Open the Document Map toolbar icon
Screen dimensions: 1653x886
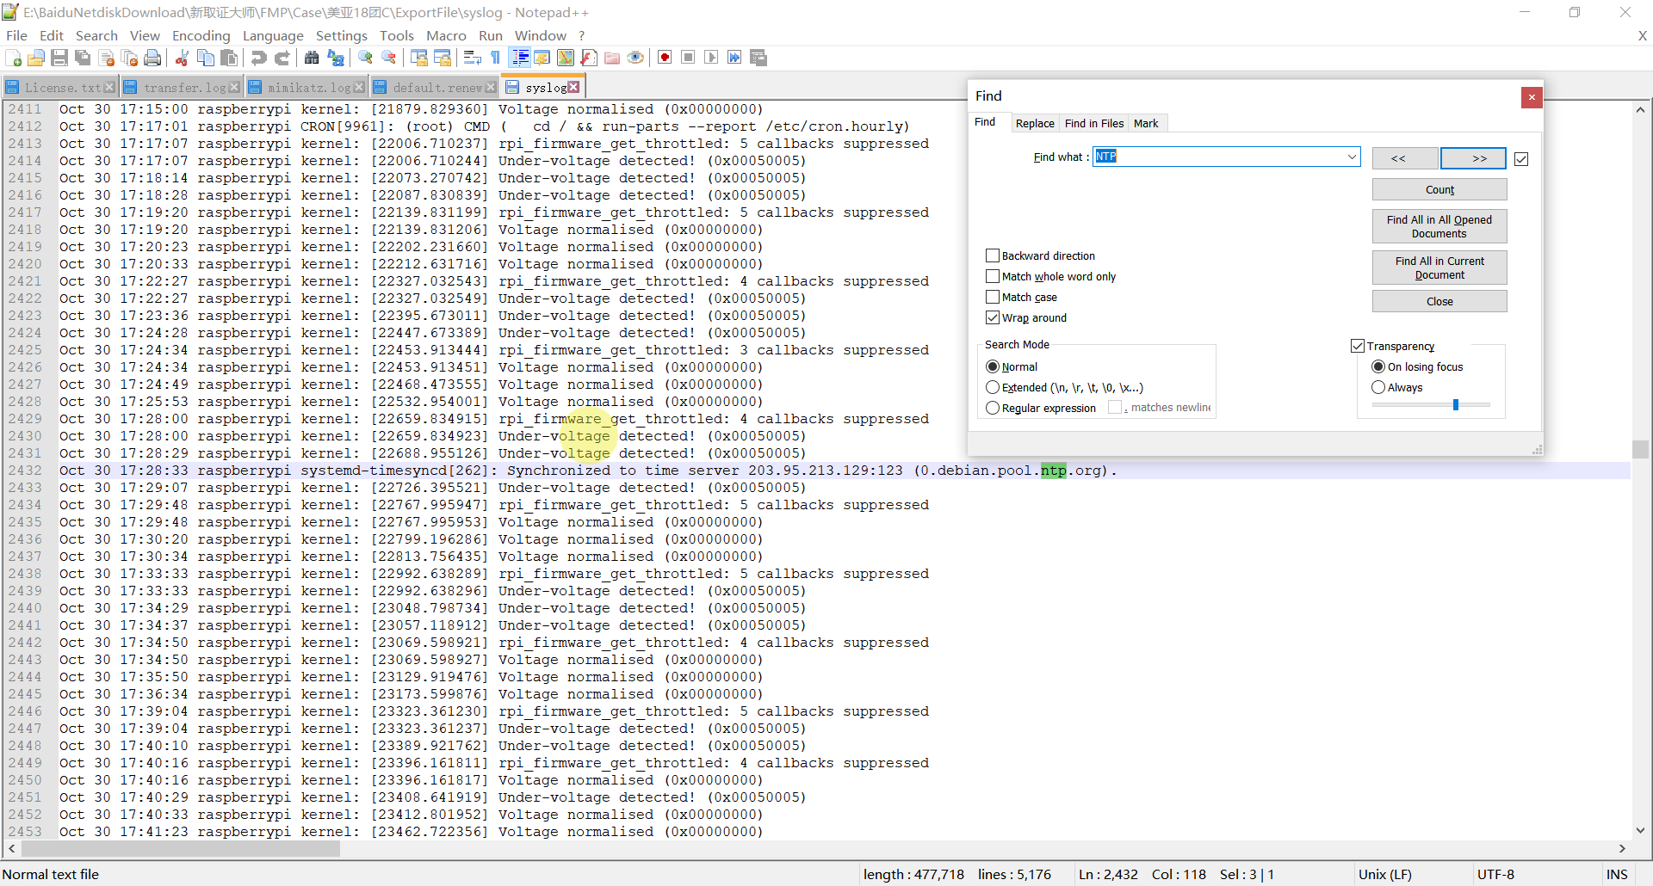point(566,58)
